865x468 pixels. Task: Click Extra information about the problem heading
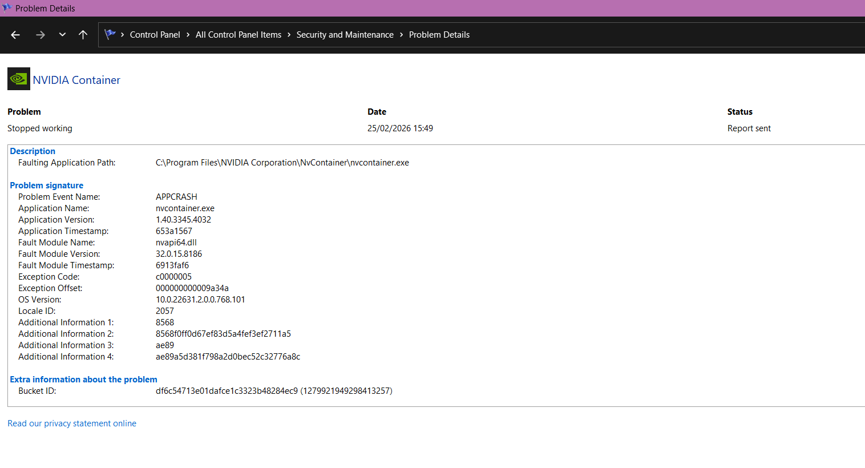pos(83,380)
